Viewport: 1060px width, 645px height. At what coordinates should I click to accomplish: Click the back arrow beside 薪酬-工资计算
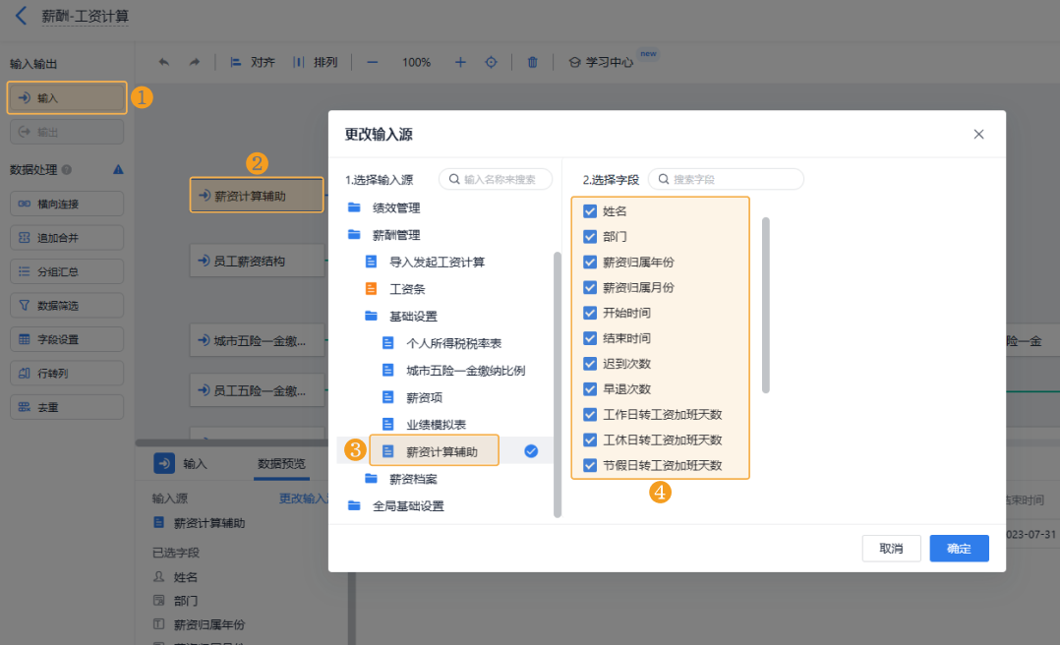tap(22, 17)
